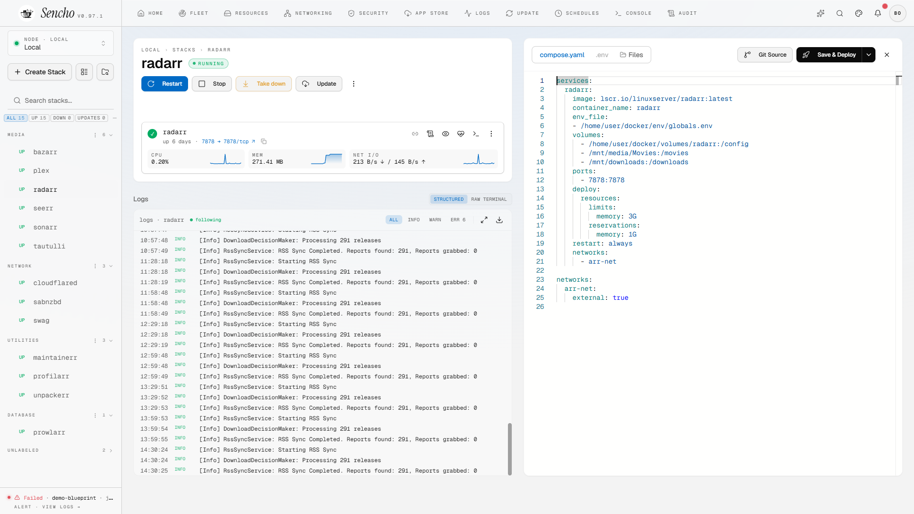This screenshot has height=514, width=914.
Task: Open the Console navigation tab
Action: [x=633, y=13]
